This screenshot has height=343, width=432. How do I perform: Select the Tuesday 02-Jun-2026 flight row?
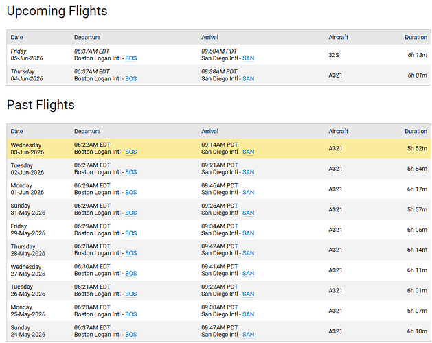(x=219, y=169)
